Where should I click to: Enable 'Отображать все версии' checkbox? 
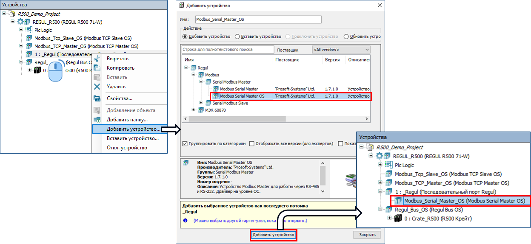coord(252,144)
